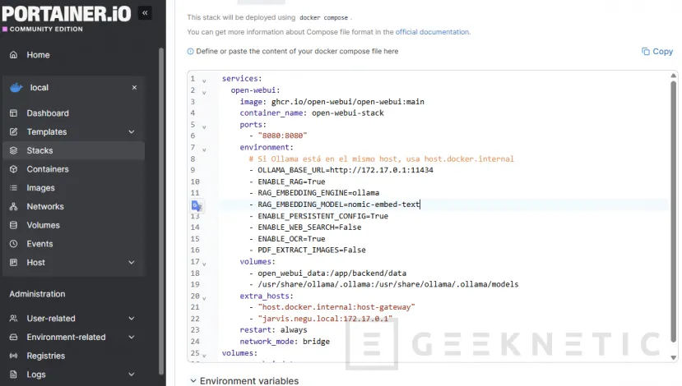Image resolution: width=682 pixels, height=386 pixels.
Task: Click the network_mode: bridge line
Action: point(285,342)
